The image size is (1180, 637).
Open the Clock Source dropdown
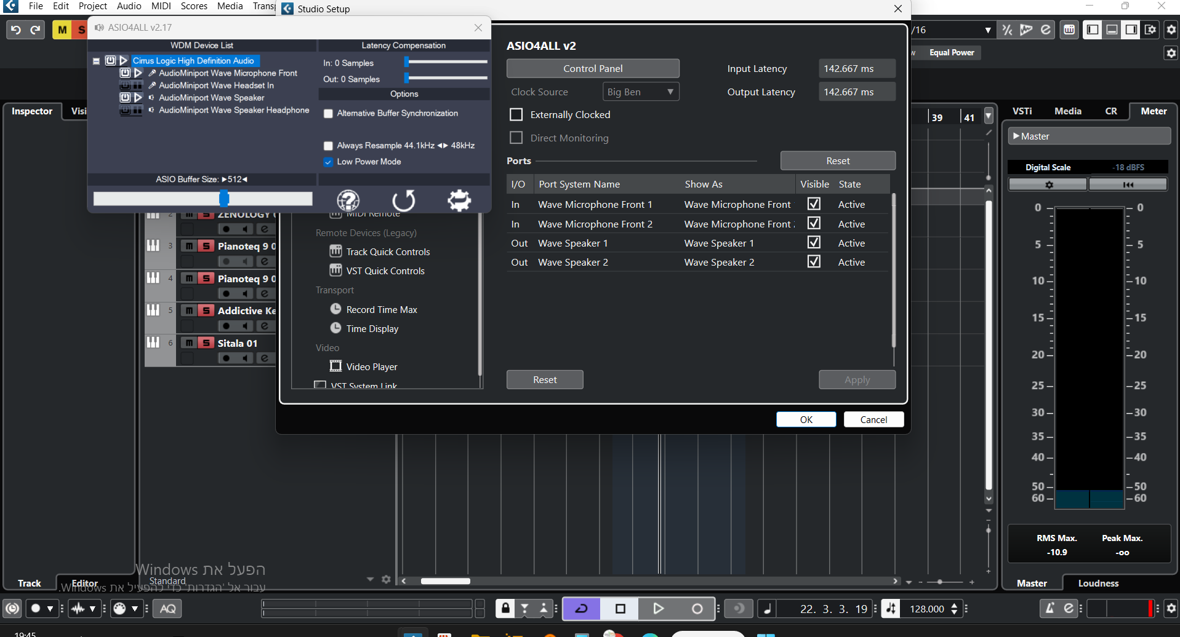tap(641, 92)
